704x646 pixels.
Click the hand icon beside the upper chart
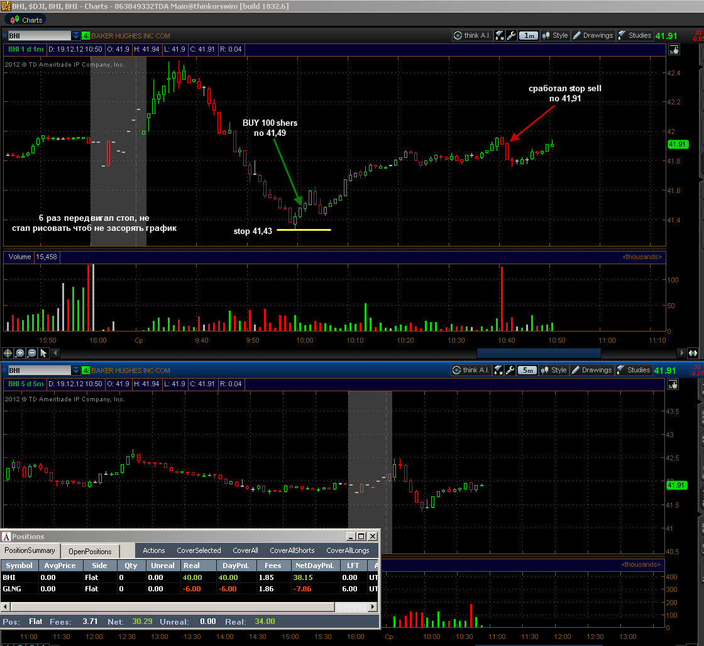[674, 50]
